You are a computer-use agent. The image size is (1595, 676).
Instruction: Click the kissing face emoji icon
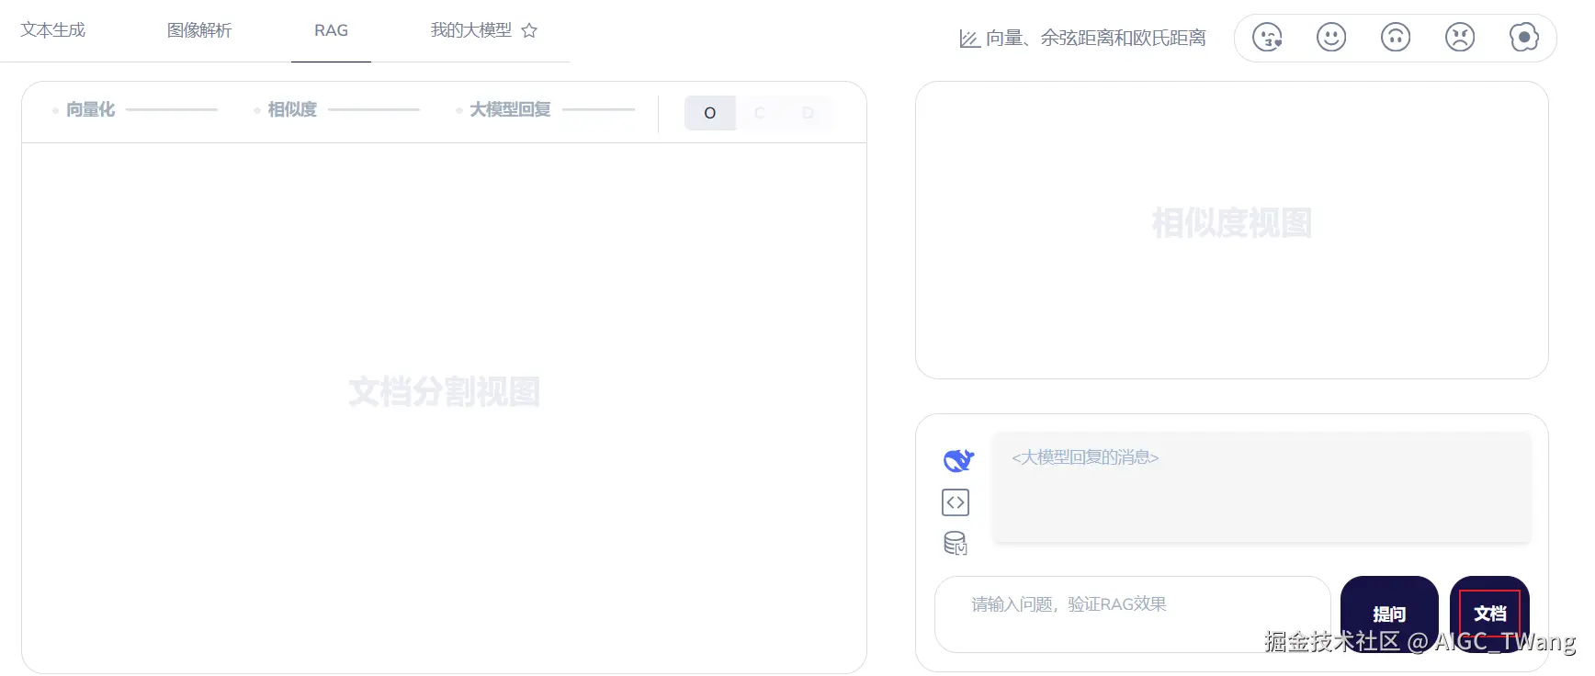point(1267,38)
